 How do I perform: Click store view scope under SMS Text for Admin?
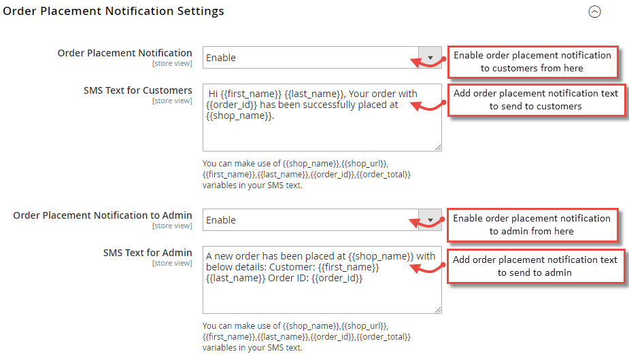click(x=172, y=264)
